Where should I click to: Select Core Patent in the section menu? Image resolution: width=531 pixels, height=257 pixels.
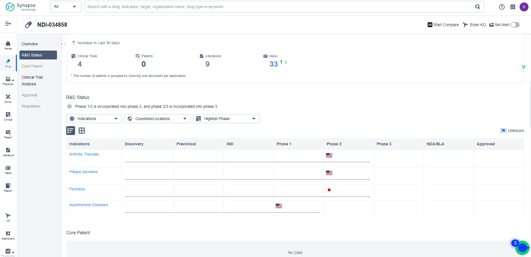pos(32,66)
